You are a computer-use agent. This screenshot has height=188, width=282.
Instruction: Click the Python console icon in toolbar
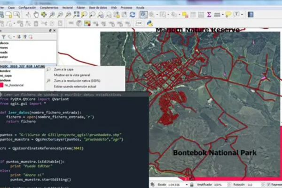click(x=150, y=23)
